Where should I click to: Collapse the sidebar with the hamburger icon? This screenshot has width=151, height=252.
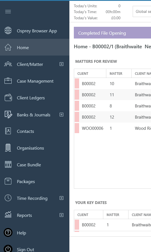click(x=8, y=11)
